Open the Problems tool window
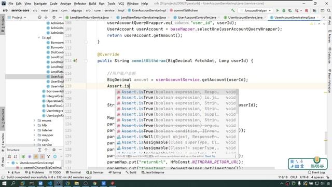This screenshot has width=332, height=187. [34, 172]
